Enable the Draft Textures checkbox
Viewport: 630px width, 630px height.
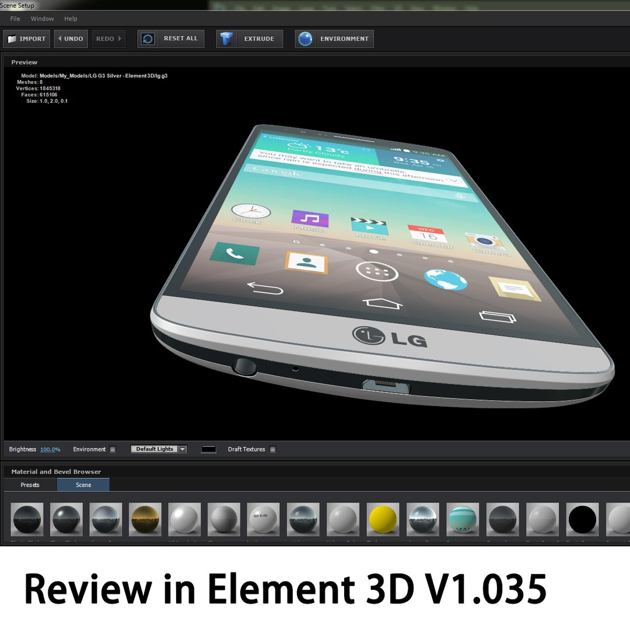click(x=273, y=449)
